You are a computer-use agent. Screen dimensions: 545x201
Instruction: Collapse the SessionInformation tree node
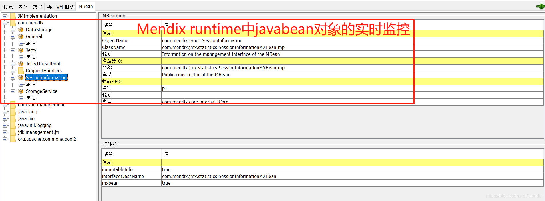coord(13,78)
